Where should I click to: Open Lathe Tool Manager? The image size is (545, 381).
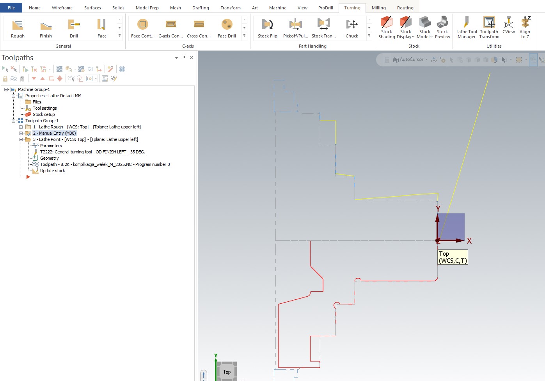467,28
